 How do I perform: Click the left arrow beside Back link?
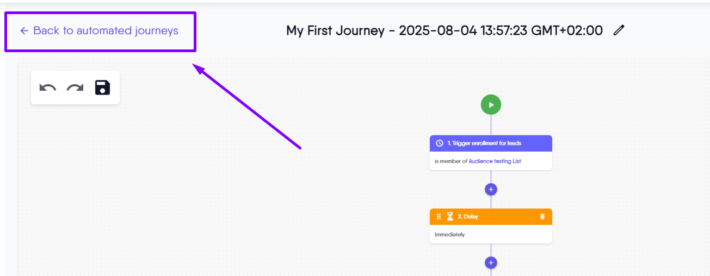coord(24,31)
